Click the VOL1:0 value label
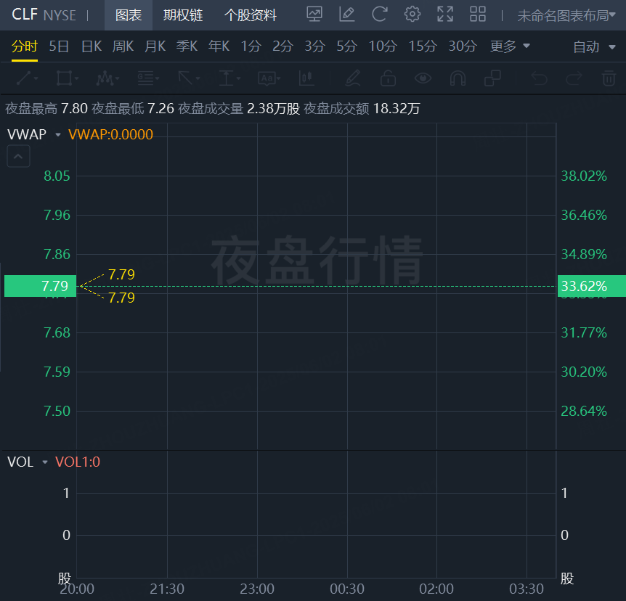This screenshot has width=626, height=601. (78, 462)
